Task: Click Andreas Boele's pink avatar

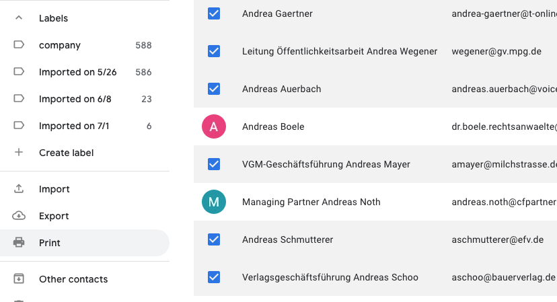Action: tap(214, 126)
